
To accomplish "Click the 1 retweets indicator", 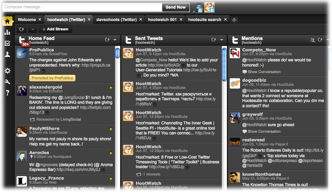I will click(148, 174).
